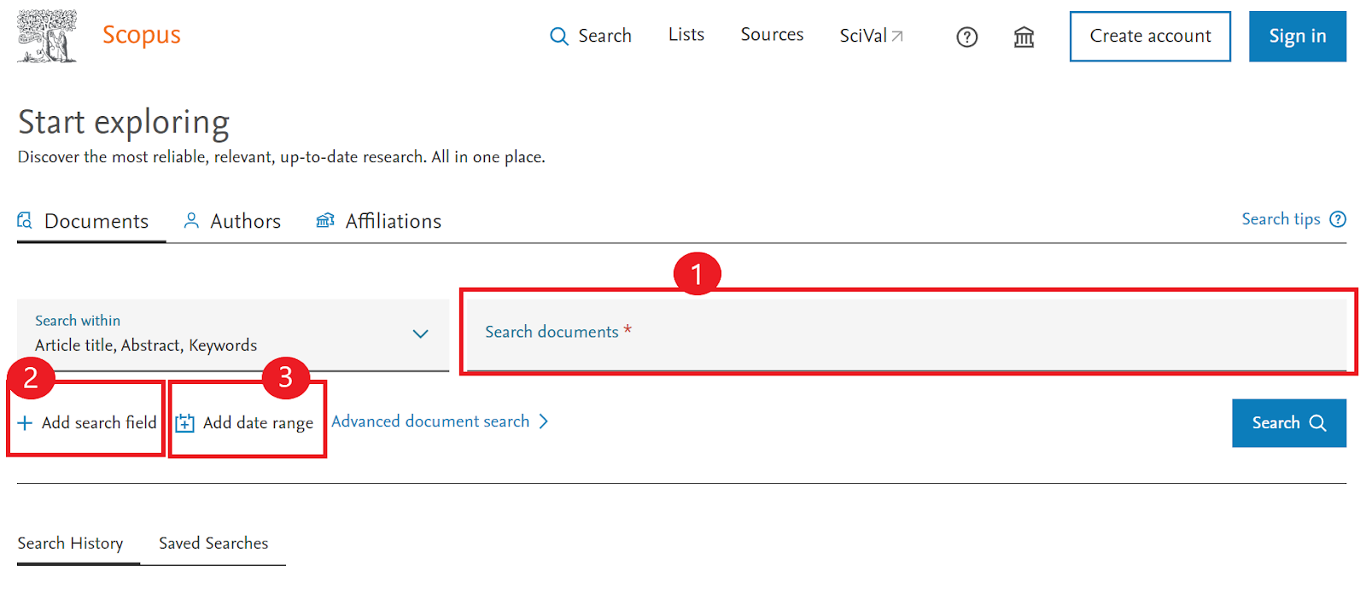
Task: Open Search in the top navigation
Action: coord(591,36)
